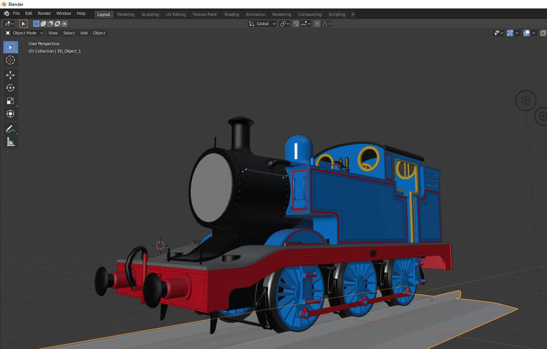Open the viewport View menu

53,33
